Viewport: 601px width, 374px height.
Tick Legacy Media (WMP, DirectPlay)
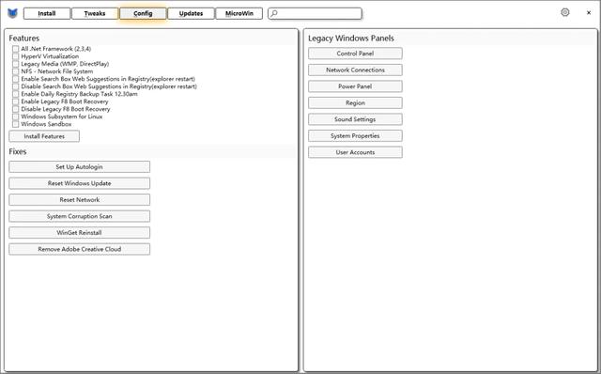pos(15,64)
